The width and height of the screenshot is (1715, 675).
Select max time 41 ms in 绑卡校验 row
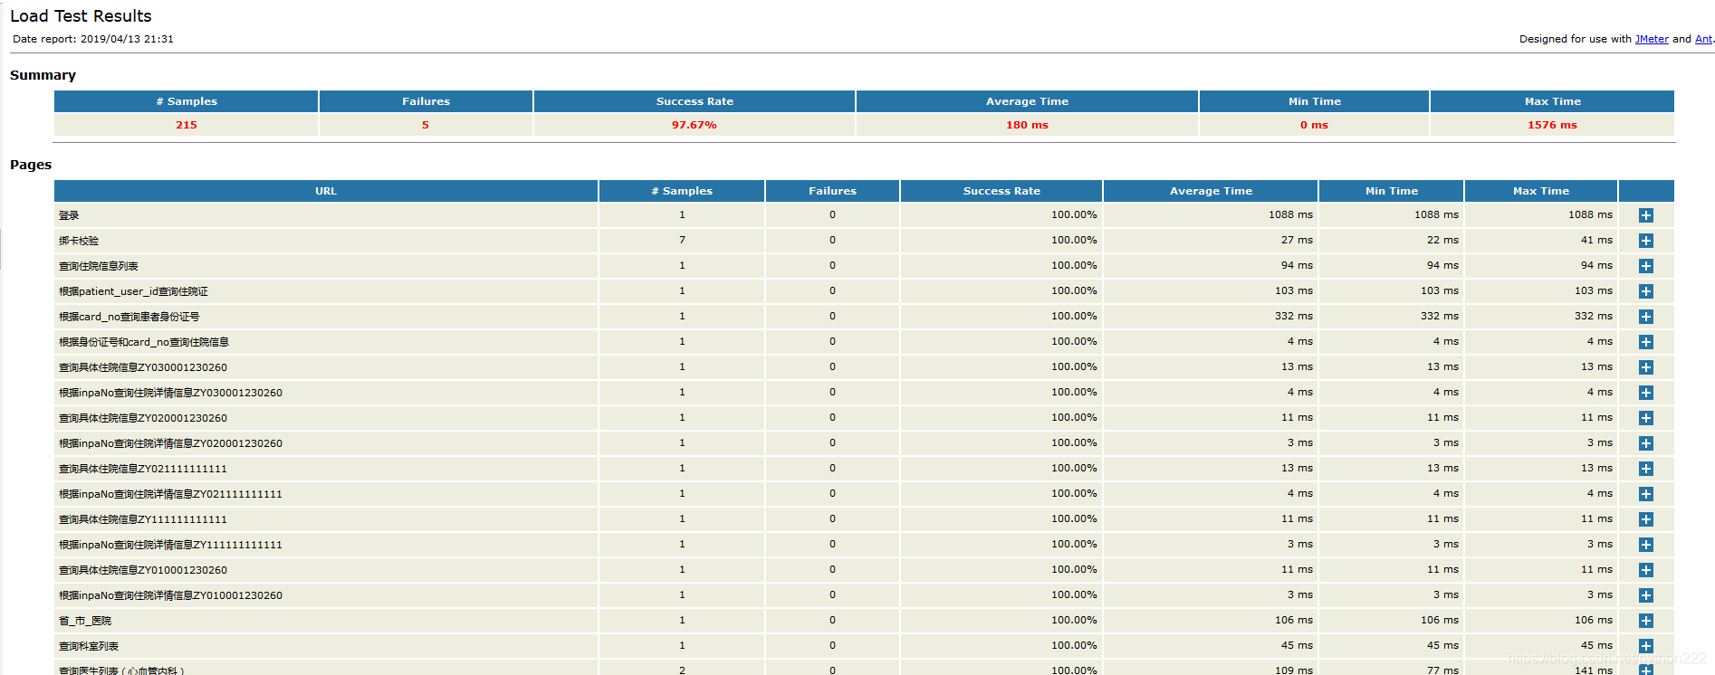point(1541,240)
